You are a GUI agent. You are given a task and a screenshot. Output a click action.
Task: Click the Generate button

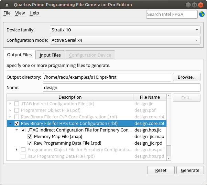pos(190,170)
